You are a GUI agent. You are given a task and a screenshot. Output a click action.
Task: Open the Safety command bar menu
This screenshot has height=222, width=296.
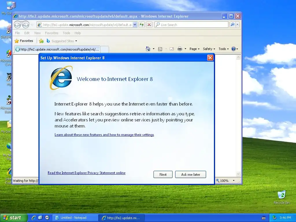(209, 49)
